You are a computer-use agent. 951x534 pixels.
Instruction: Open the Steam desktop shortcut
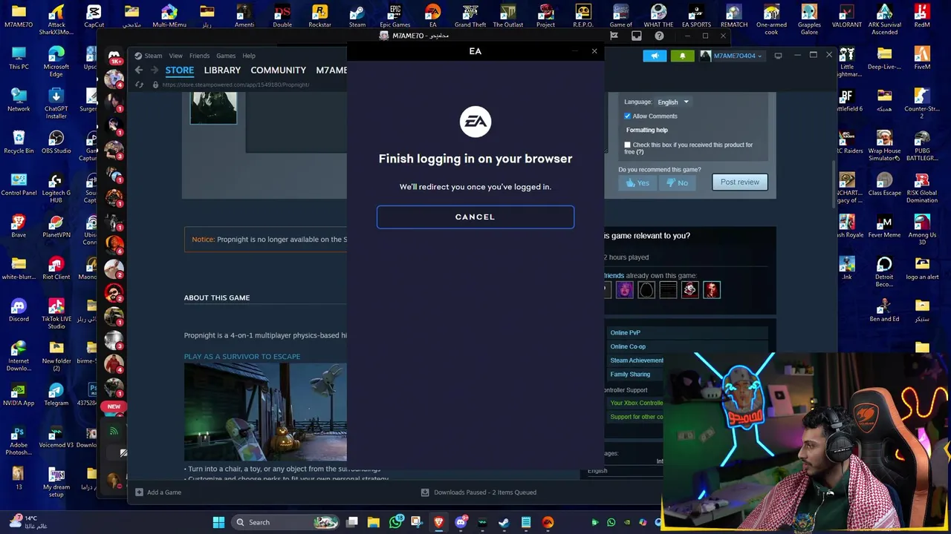tap(357, 16)
